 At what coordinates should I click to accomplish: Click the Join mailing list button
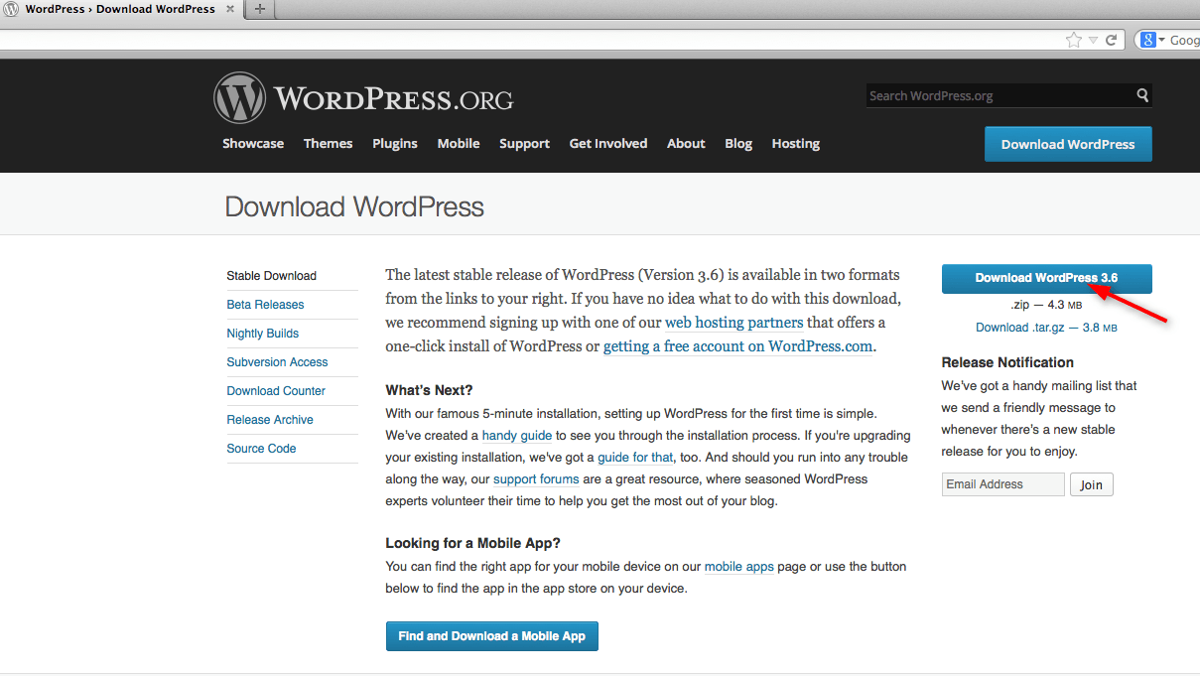pyautogui.click(x=1091, y=484)
